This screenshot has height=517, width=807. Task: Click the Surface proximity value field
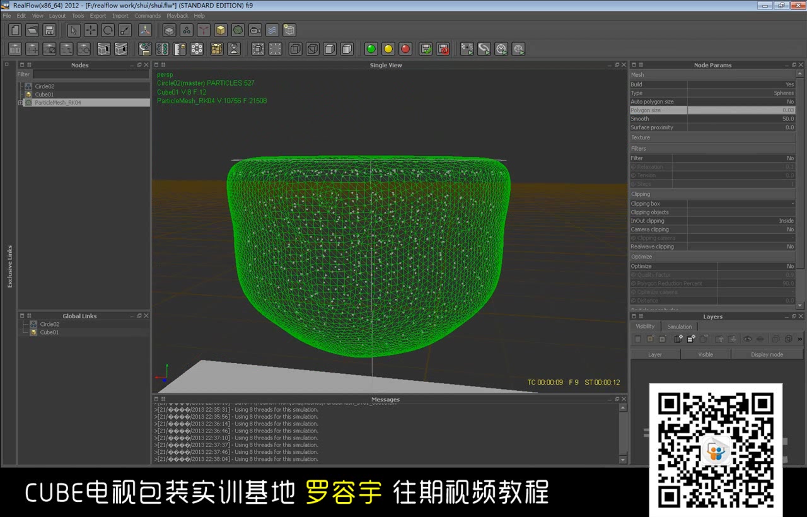point(741,127)
